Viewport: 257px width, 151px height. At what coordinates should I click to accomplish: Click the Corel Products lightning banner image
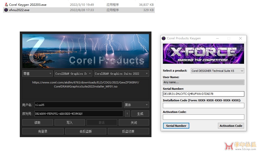[x=85, y=51]
